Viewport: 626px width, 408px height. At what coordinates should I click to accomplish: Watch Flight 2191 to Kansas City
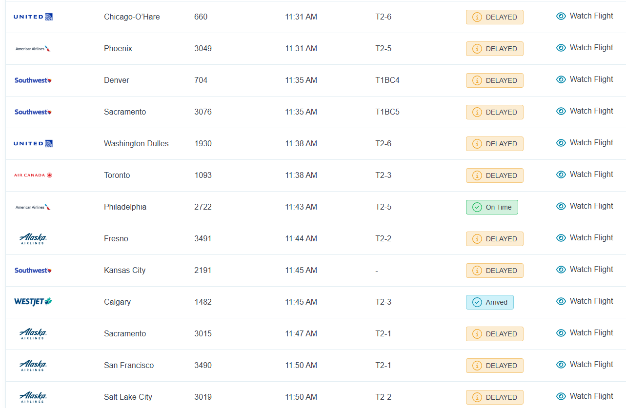click(585, 270)
